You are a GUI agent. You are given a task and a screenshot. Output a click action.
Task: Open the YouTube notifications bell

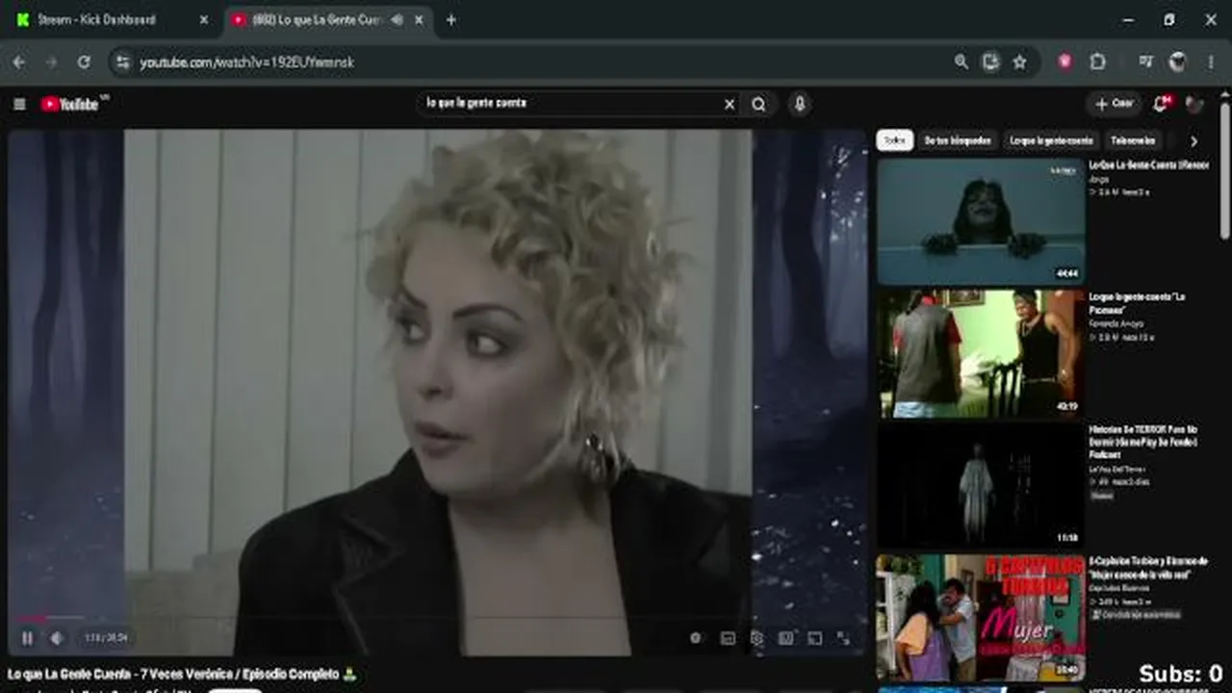[1161, 103]
